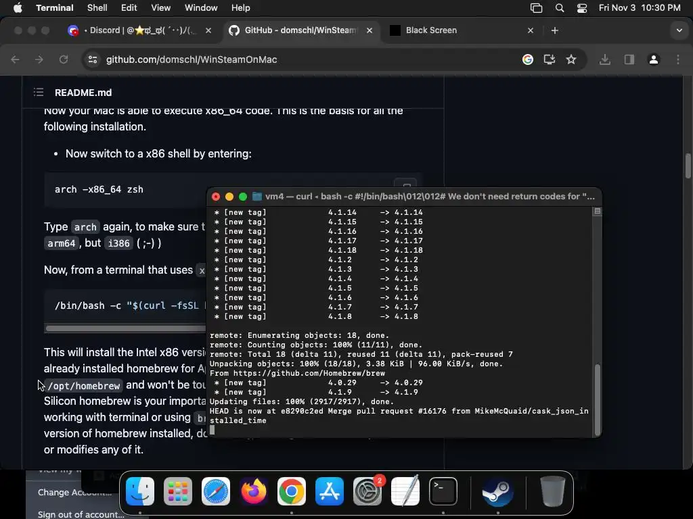
Task: Open Launchpad from the Dock
Action: pos(178,491)
